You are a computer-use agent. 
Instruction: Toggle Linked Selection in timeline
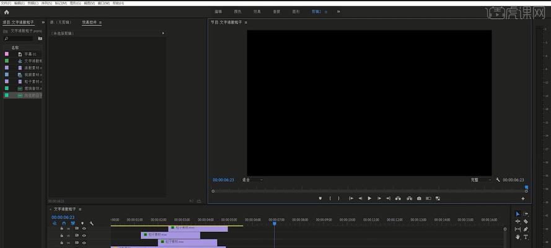click(x=73, y=223)
